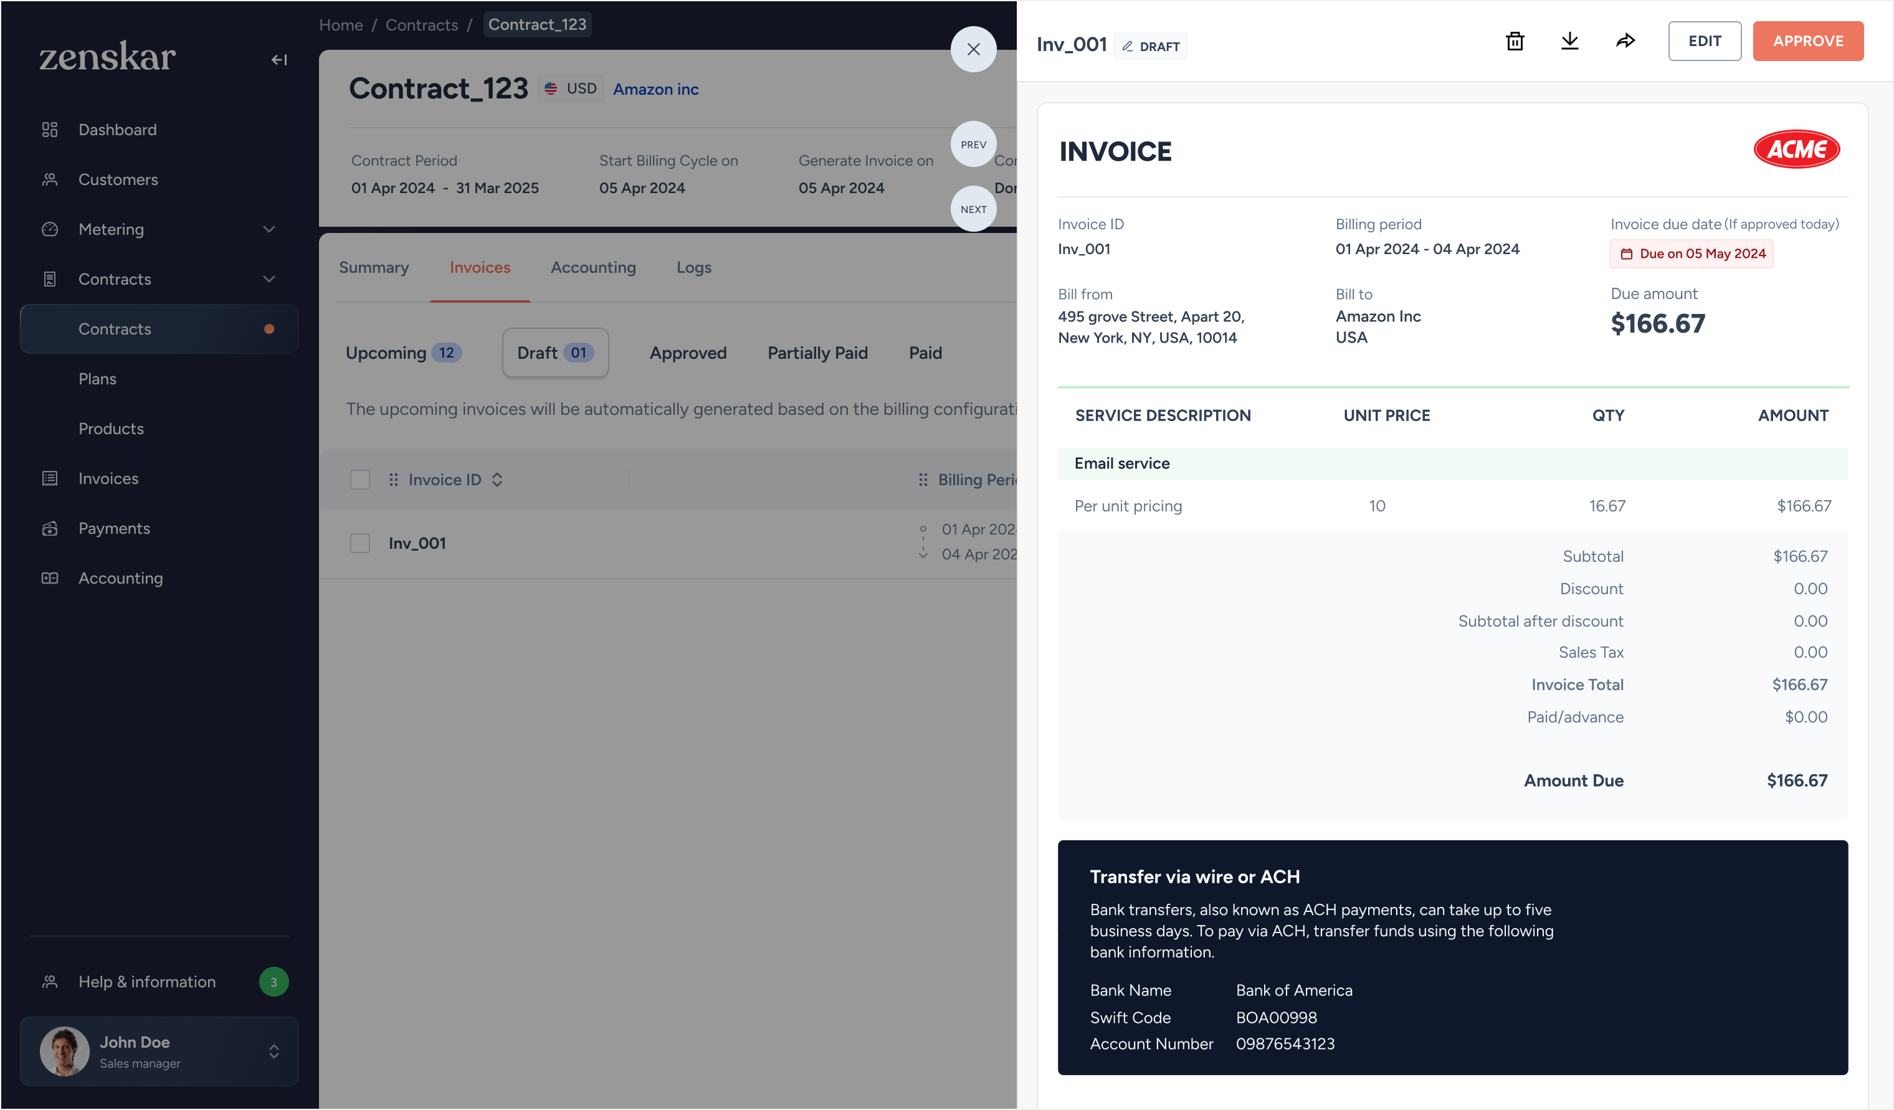Image resolution: width=1894 pixels, height=1110 pixels.
Task: Open the John Doe user switcher arrows
Action: click(x=274, y=1051)
